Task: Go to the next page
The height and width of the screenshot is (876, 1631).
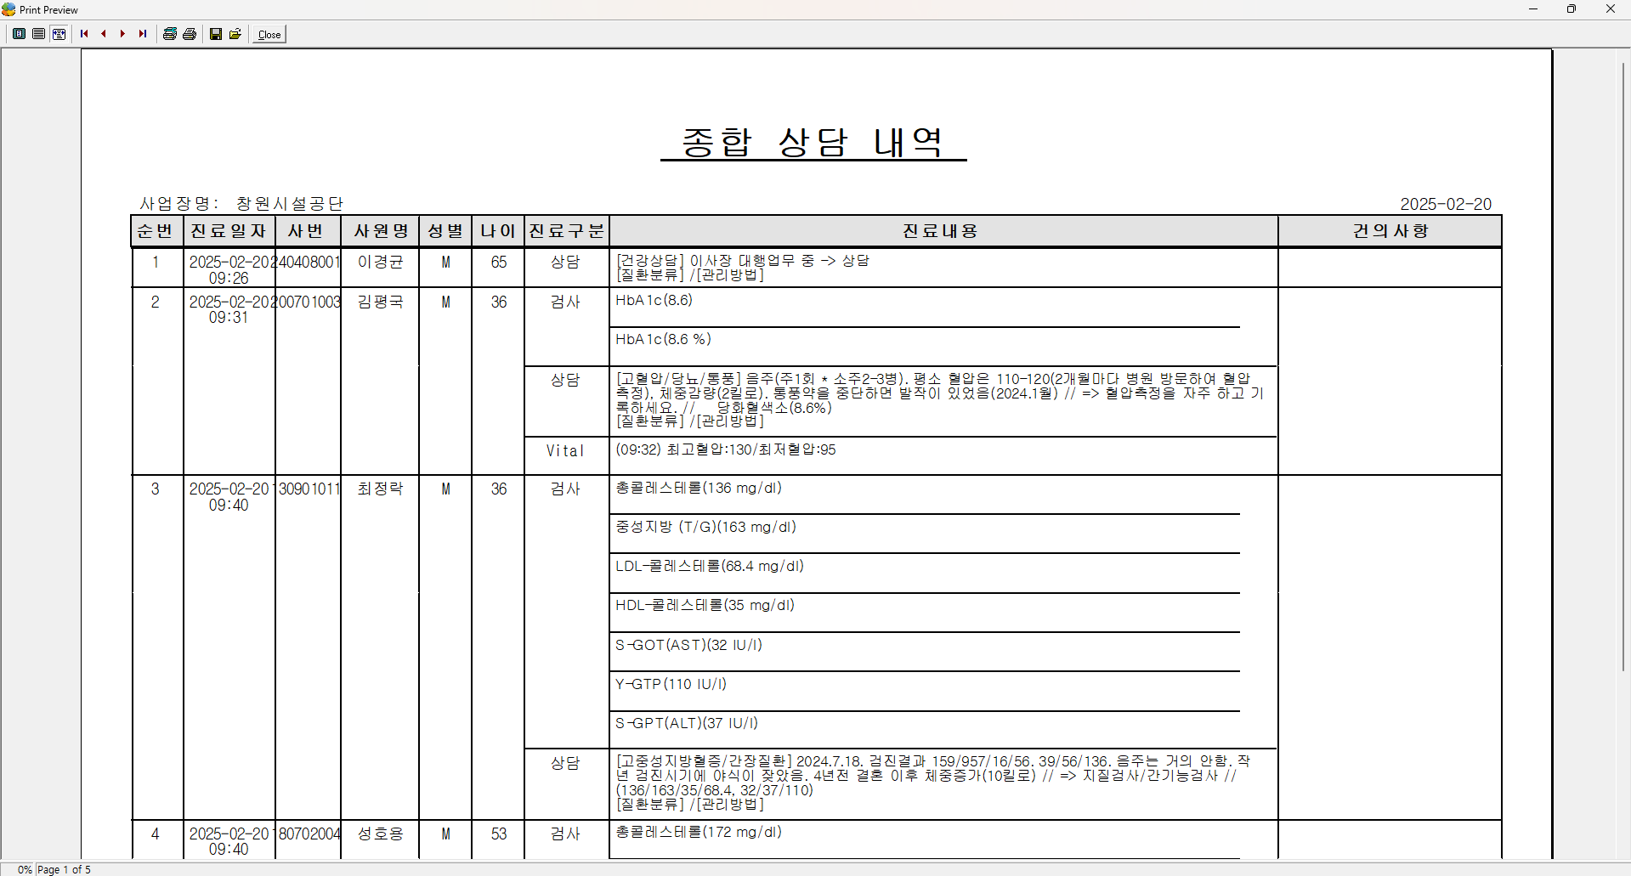Action: pos(123,34)
